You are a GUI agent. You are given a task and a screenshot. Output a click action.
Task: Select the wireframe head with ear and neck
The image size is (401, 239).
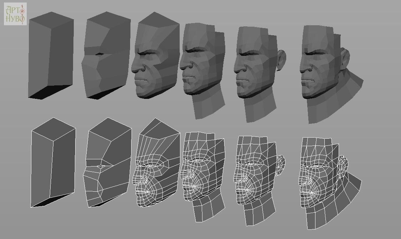click(259, 181)
